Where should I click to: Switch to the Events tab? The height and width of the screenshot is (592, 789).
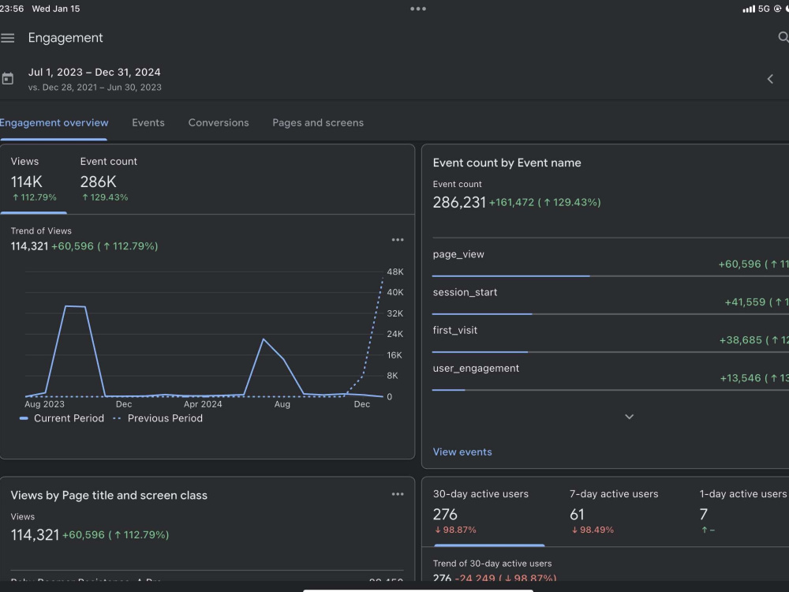148,122
